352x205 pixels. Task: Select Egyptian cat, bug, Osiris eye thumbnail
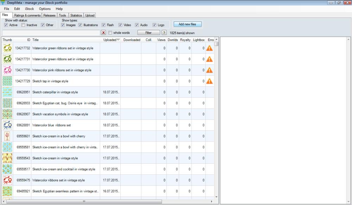coord(7,103)
